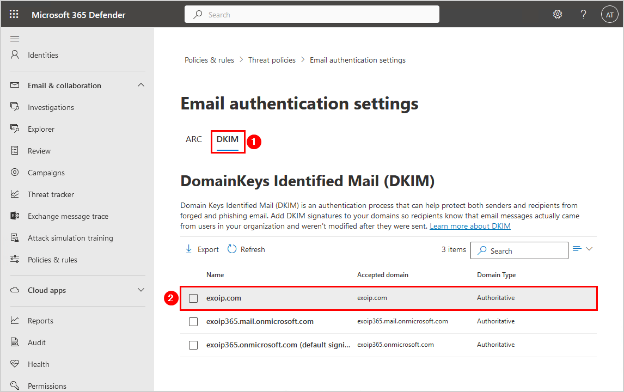Open the Settings gear icon
This screenshot has width=624, height=392.
pos(558,14)
